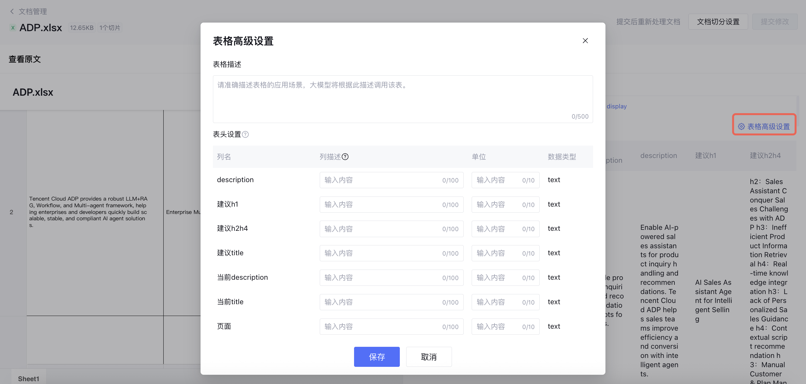Screen dimensions: 806x384
Task: Click the help icon next to 表头设置
Action: coord(245,134)
